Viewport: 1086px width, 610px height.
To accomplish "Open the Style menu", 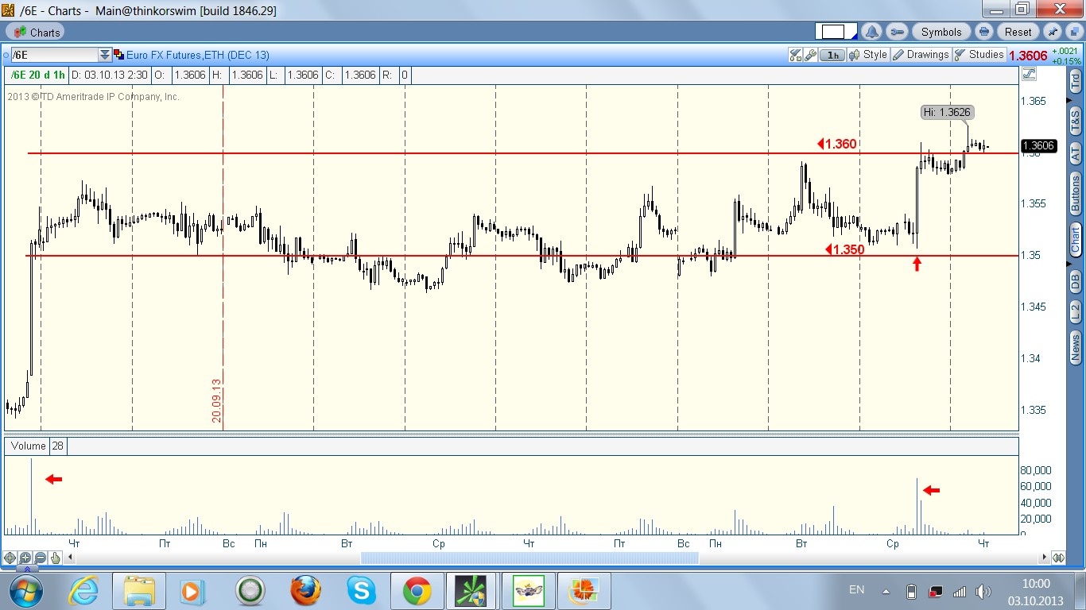I will click(867, 55).
